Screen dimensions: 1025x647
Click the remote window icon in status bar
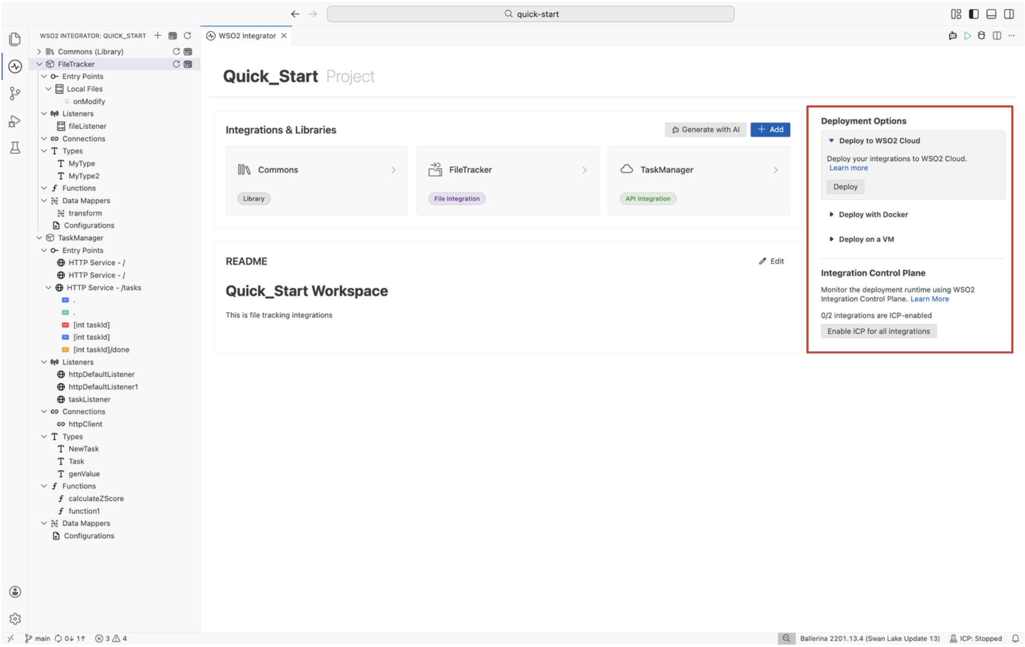(11, 639)
